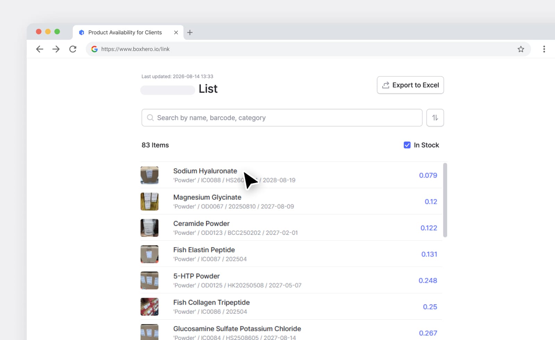Go forward using browser forward arrow
The image size is (555, 340).
56,49
